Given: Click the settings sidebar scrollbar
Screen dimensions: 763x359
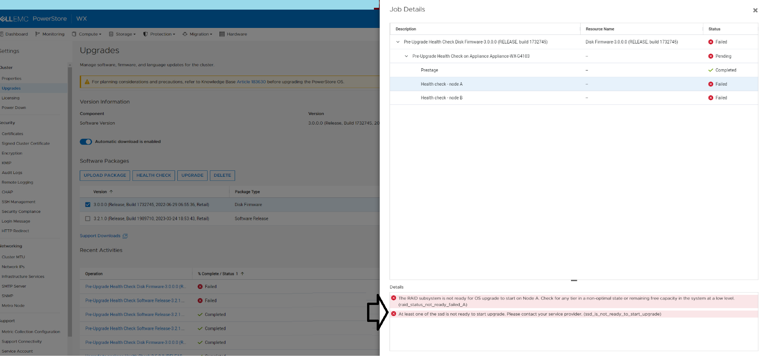Looking at the screenshot, I should (x=70, y=201).
